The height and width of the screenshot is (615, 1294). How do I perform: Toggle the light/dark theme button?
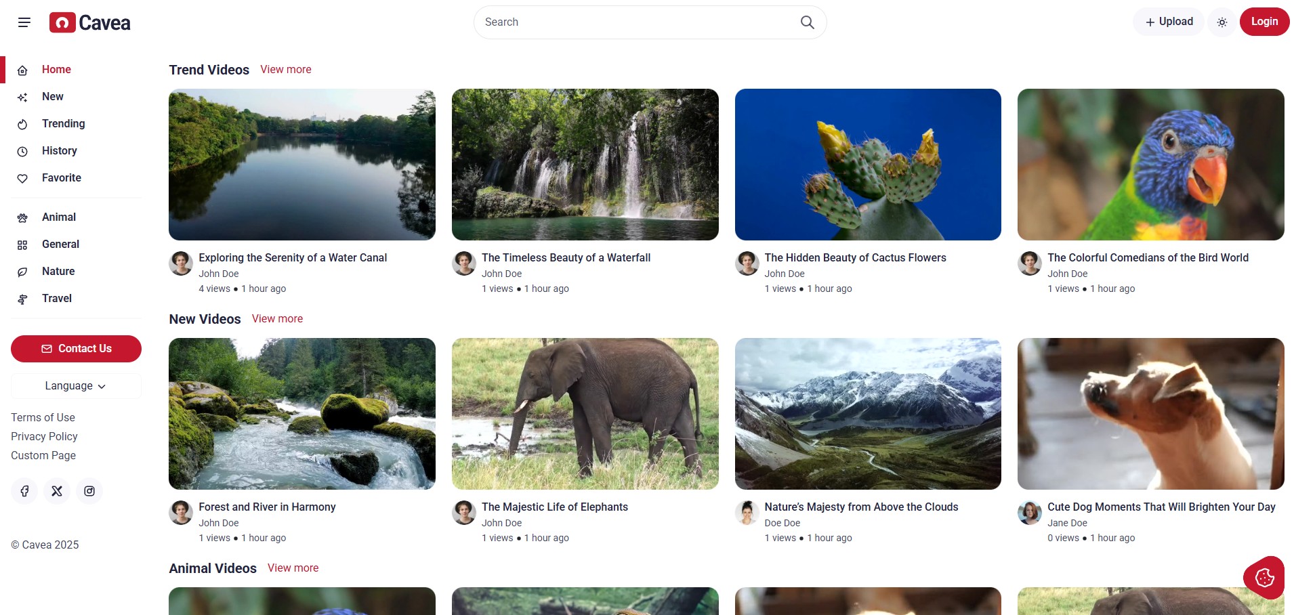coord(1222,22)
